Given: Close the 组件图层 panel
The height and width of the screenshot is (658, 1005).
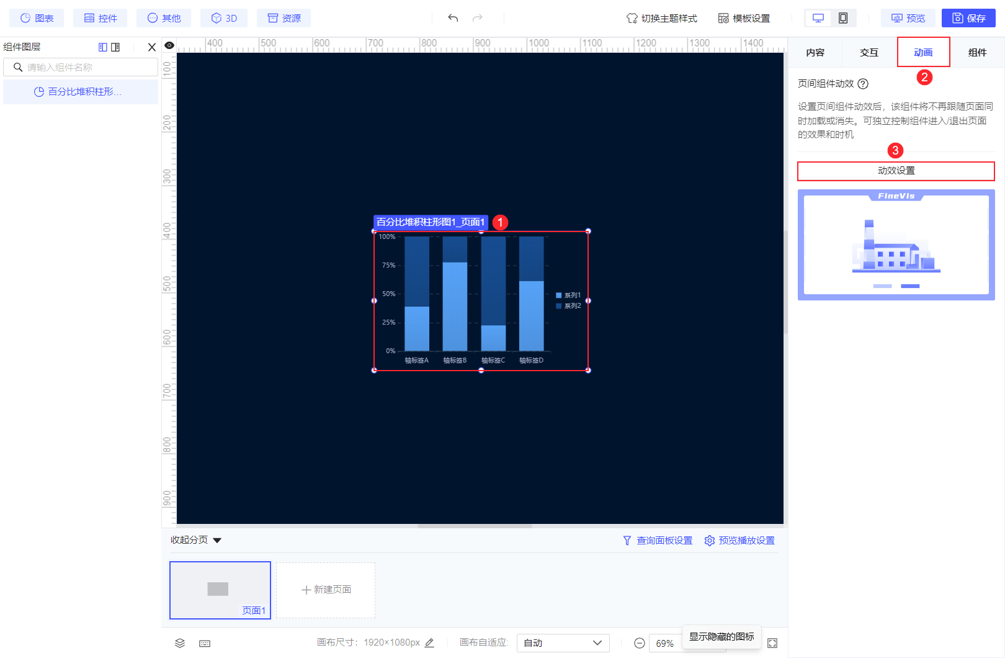Looking at the screenshot, I should tap(152, 47).
